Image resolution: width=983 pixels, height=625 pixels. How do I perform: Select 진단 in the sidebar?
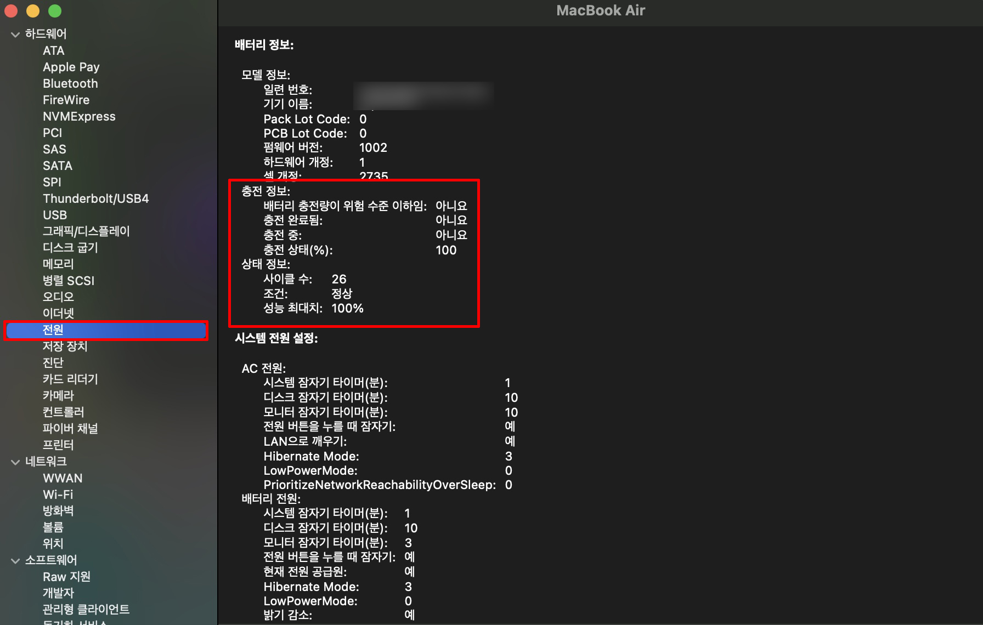click(x=53, y=363)
